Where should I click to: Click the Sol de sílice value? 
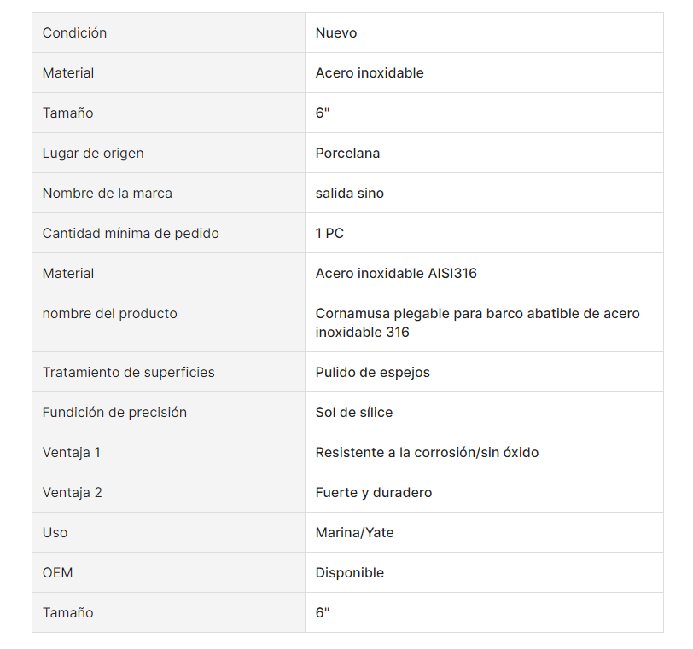click(354, 413)
